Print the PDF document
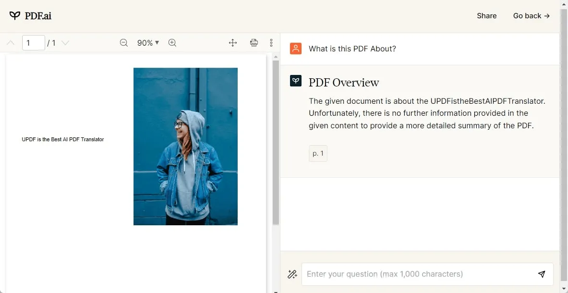 [254, 43]
